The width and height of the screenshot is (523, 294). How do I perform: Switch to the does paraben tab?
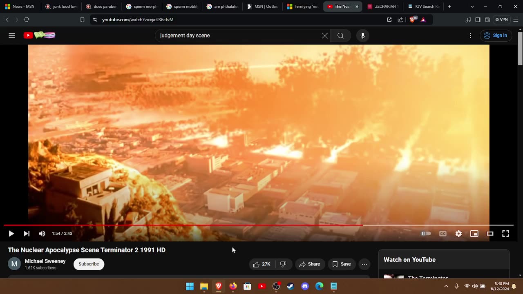[x=101, y=7]
